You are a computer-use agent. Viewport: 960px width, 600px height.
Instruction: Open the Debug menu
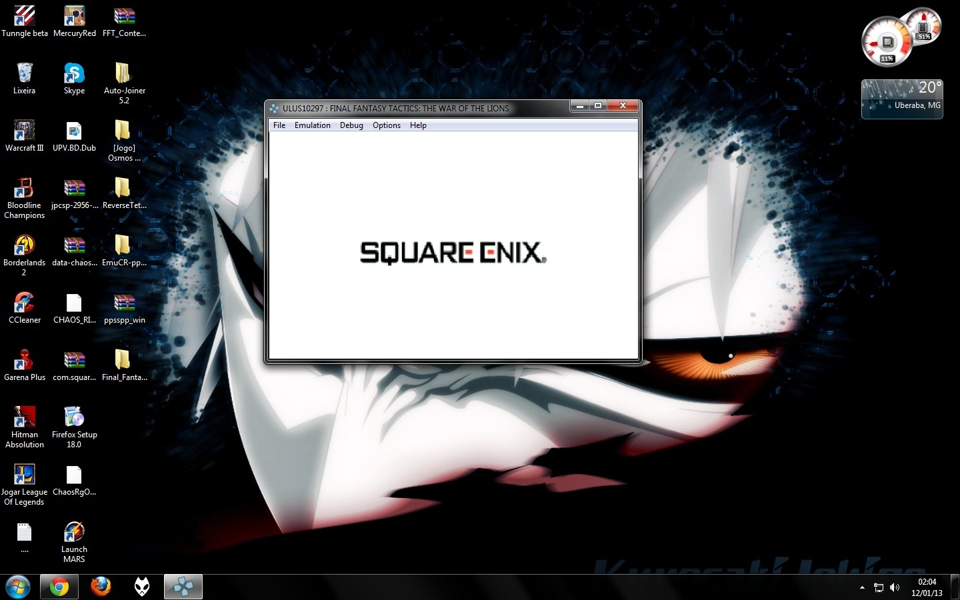coord(351,125)
